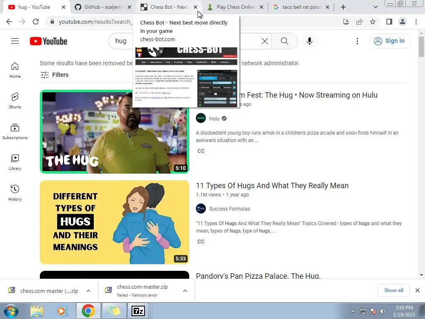
Task: Click the site lock icon
Action: 52,22
